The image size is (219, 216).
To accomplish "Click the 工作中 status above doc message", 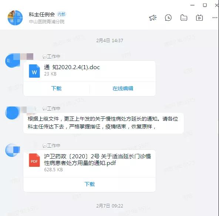I will (51, 57).
